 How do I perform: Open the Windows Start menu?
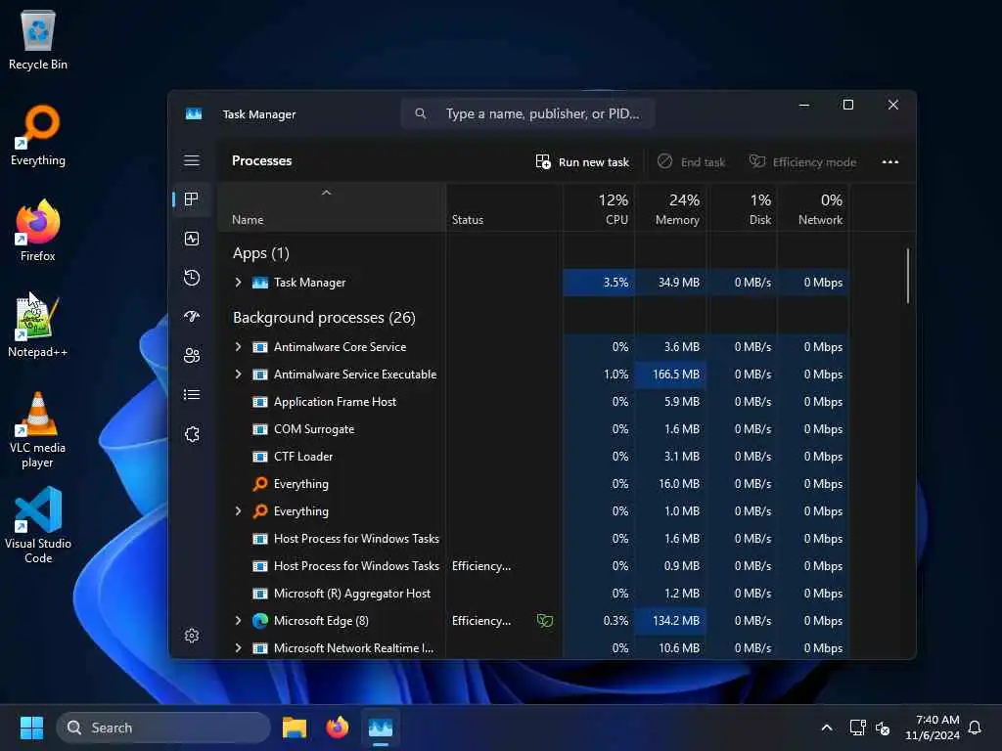[31, 728]
